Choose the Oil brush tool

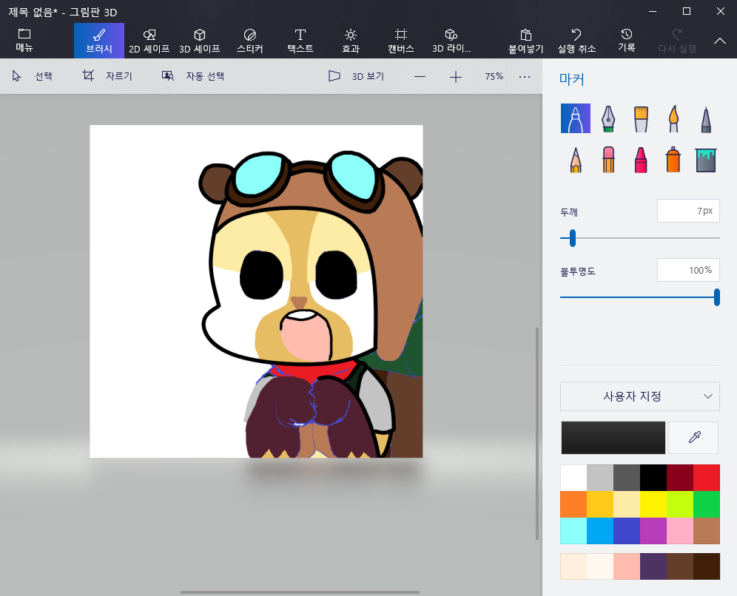pos(641,118)
